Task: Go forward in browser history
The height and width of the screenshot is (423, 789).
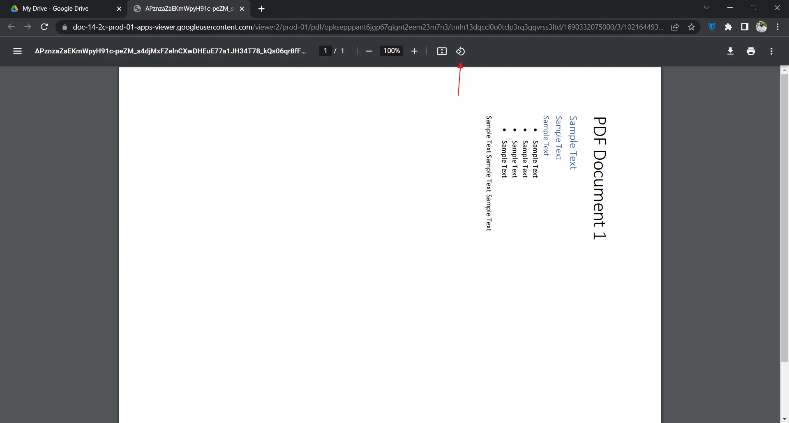Action: [x=28, y=27]
